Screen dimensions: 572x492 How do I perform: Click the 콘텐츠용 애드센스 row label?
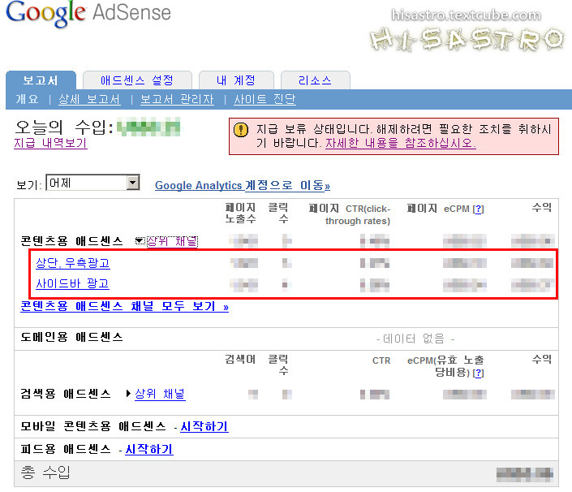pyautogui.click(x=71, y=241)
